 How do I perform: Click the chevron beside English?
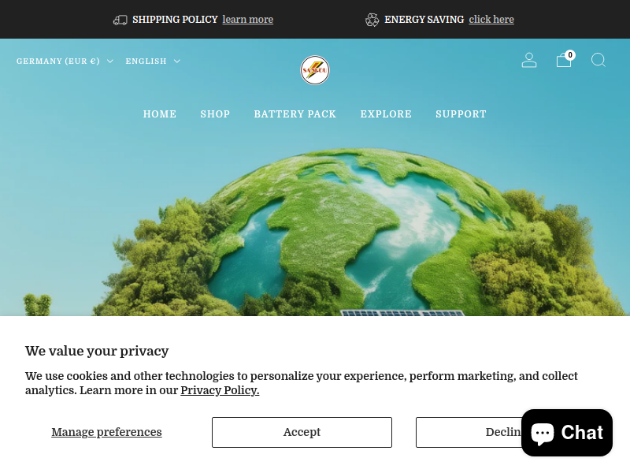(176, 61)
